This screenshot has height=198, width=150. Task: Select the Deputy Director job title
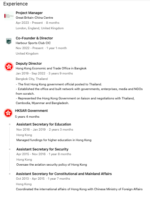pos(29,64)
